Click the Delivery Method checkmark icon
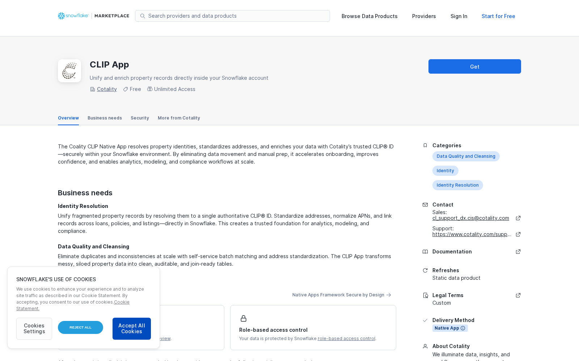Image resolution: width=579 pixels, height=361 pixels. (425, 320)
